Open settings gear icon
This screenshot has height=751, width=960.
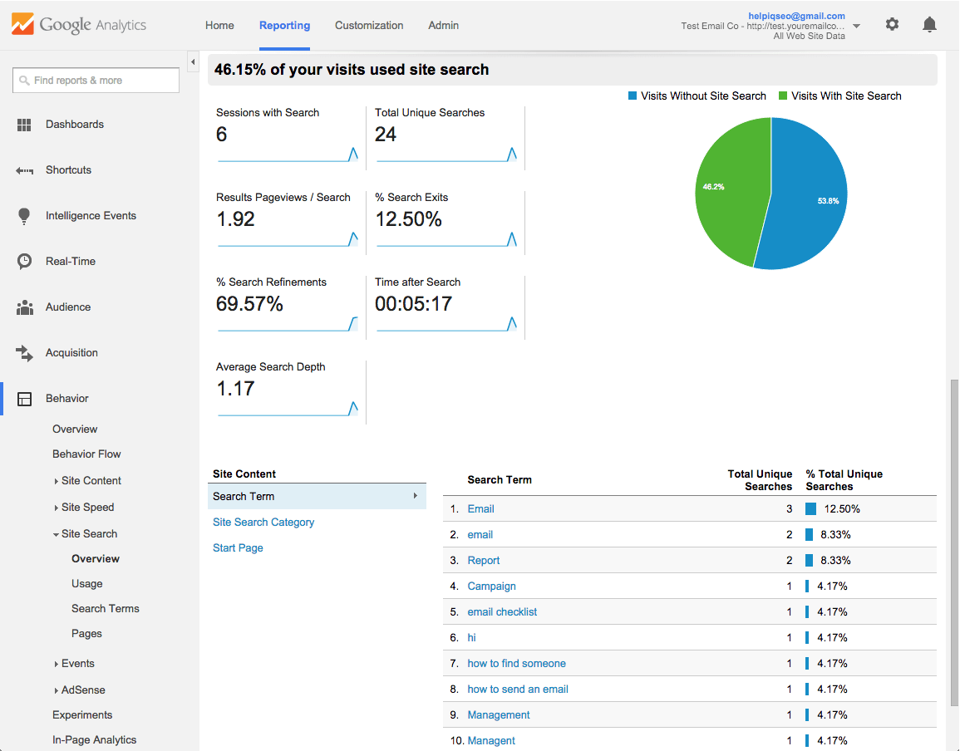click(892, 25)
